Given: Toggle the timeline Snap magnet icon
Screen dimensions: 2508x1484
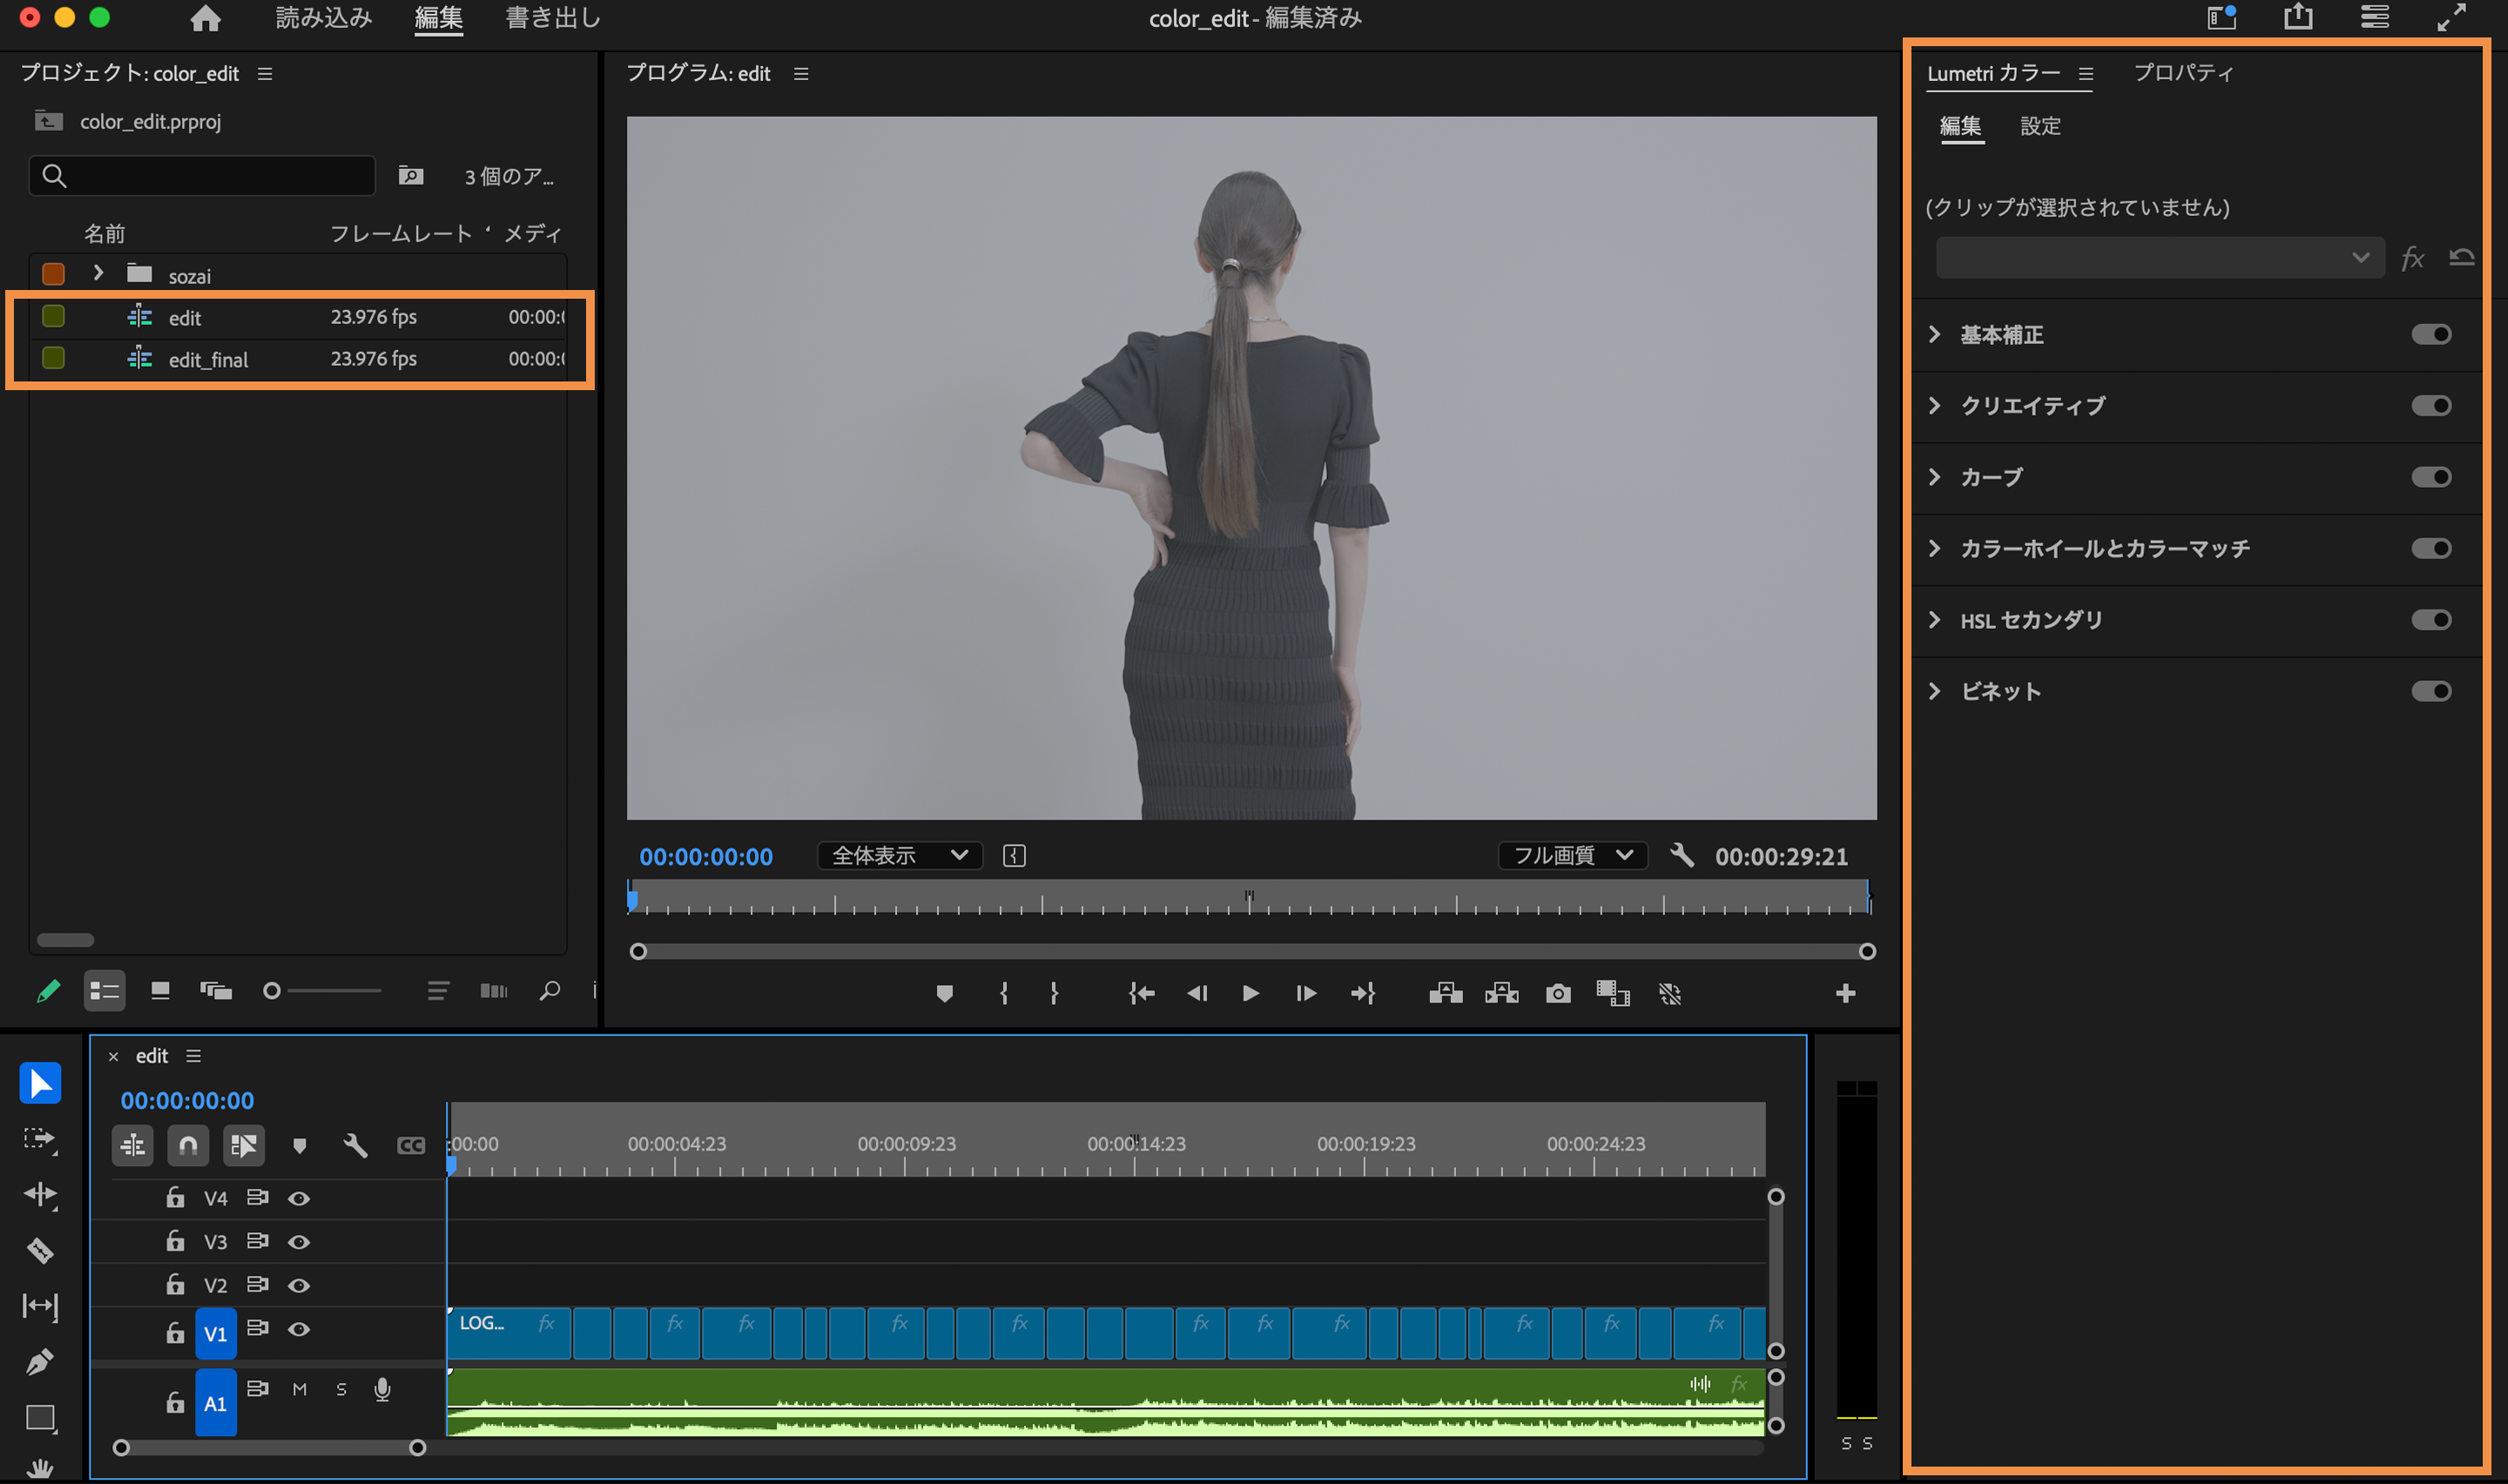Looking at the screenshot, I should (x=188, y=1145).
